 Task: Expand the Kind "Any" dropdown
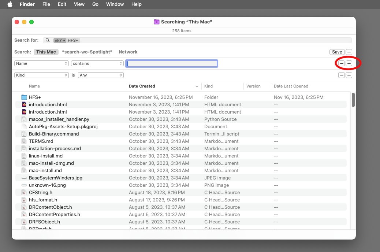pyautogui.click(x=101, y=75)
